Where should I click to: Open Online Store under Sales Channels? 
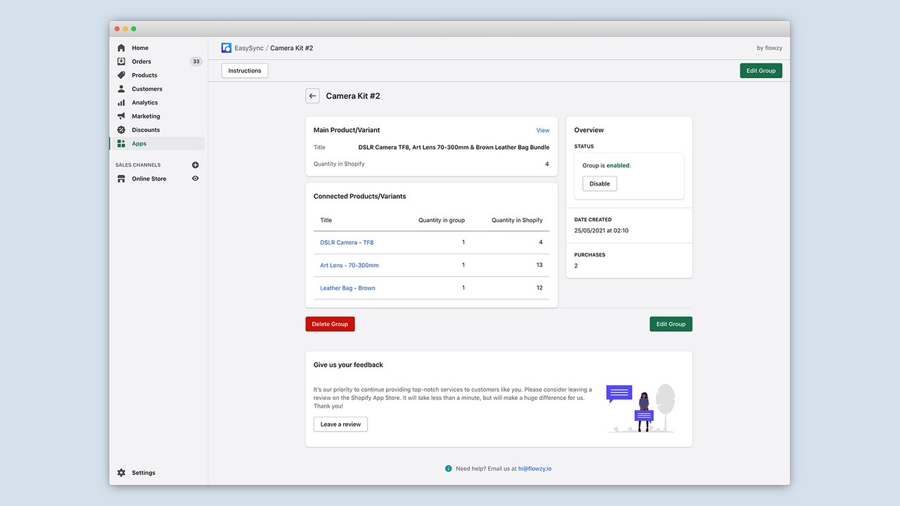click(x=149, y=179)
